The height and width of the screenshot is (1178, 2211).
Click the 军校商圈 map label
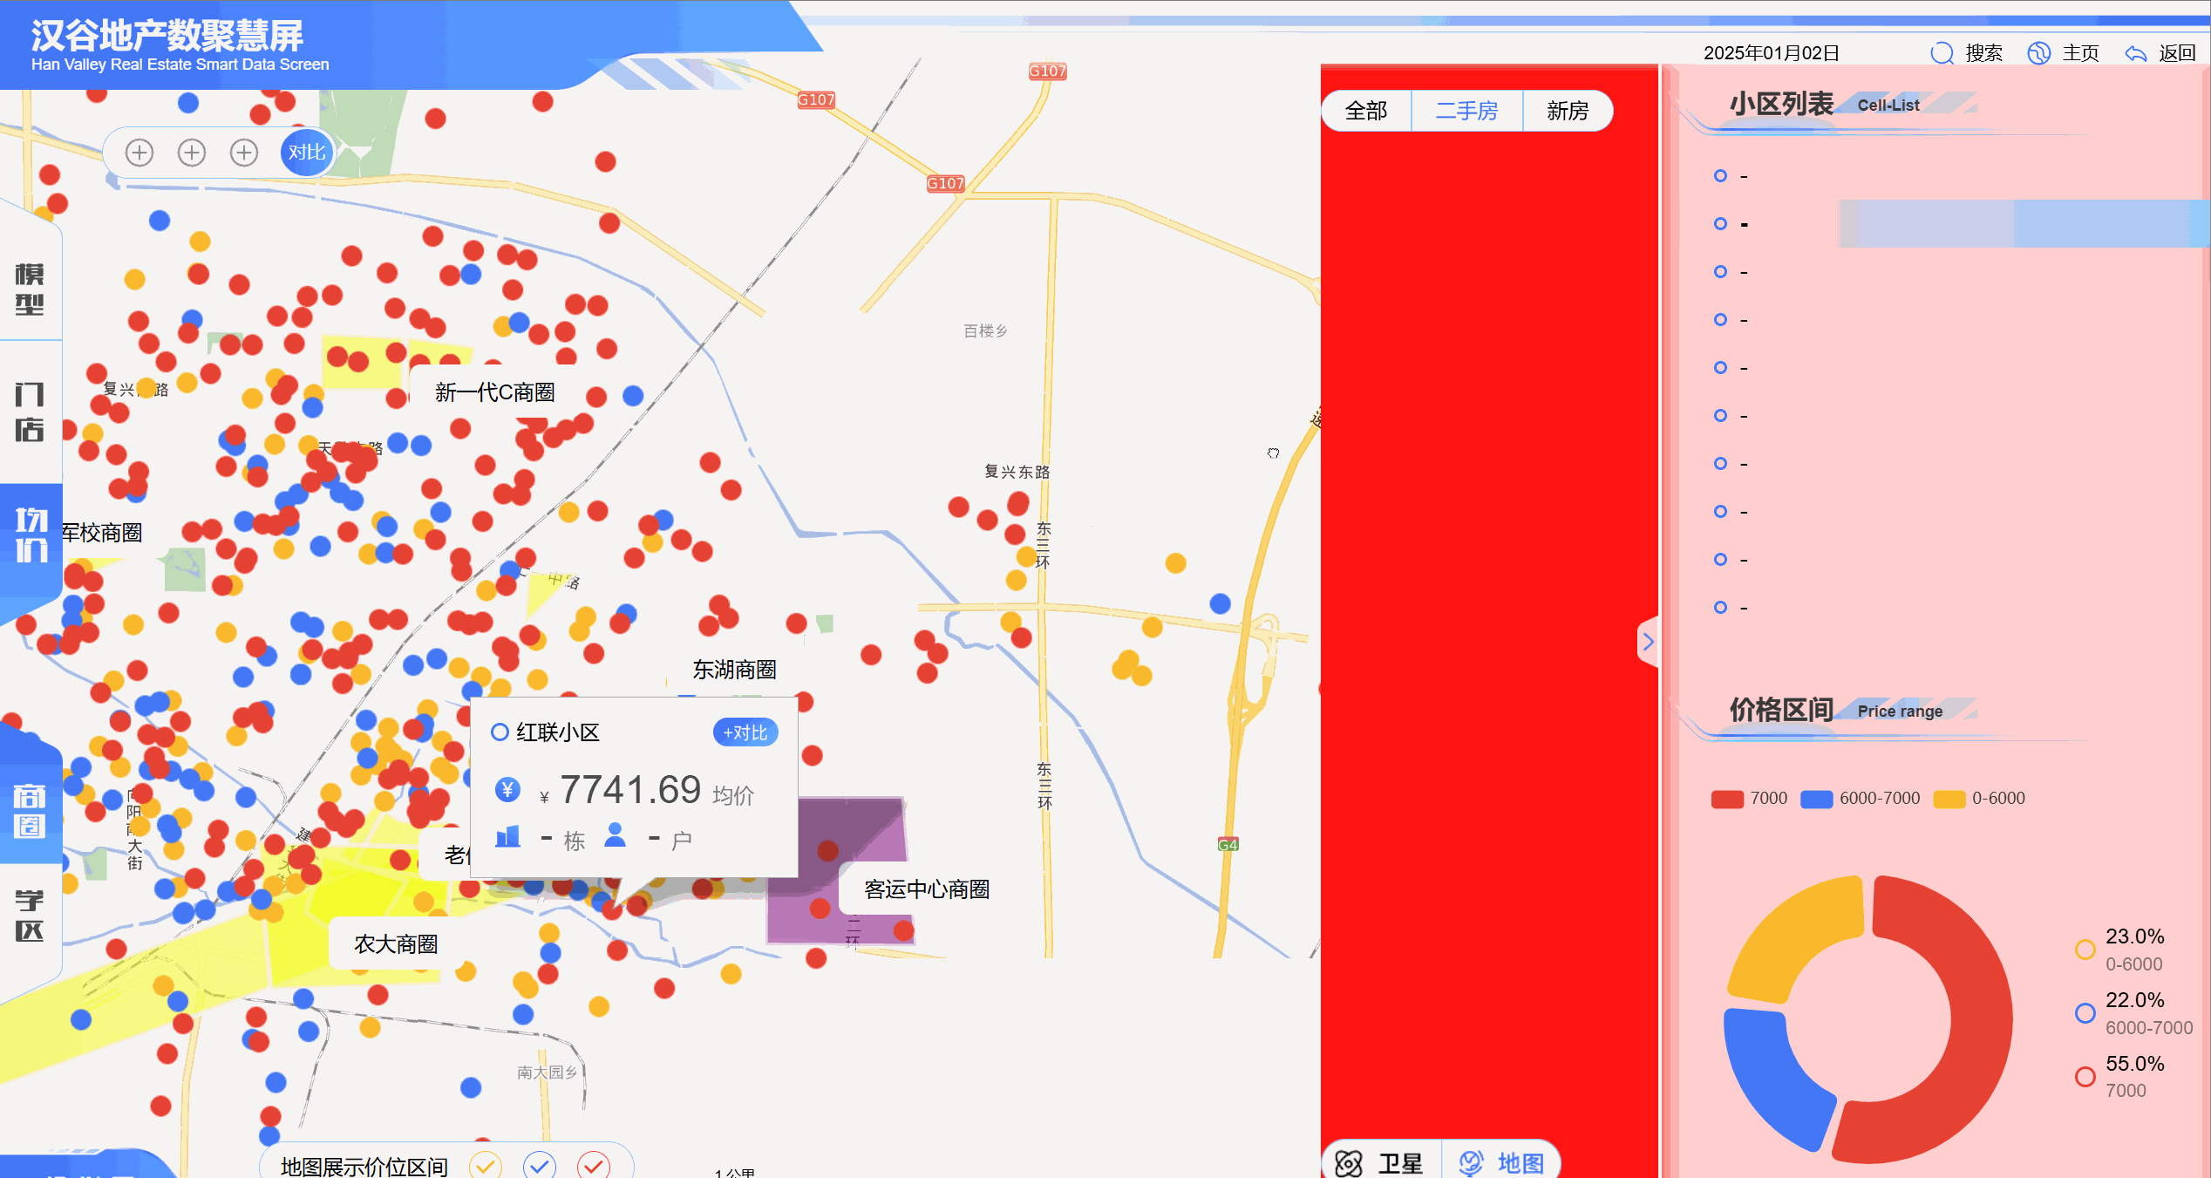[102, 533]
